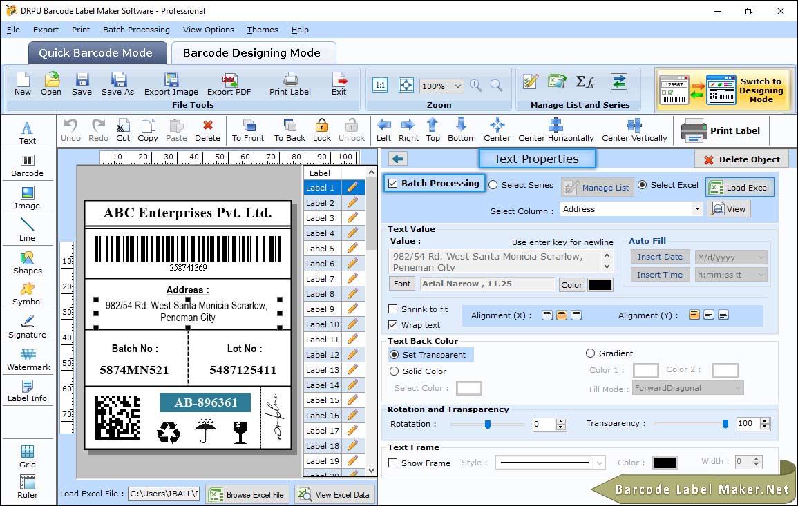The width and height of the screenshot is (798, 506).
Task: Choose Solid Color radio option
Action: [x=394, y=371]
